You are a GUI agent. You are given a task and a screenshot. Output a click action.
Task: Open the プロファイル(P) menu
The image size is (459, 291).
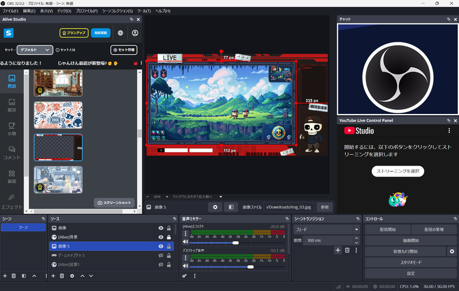coord(87,11)
